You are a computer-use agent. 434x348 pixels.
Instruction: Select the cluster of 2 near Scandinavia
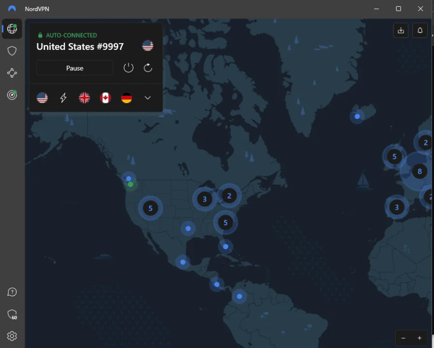tap(425, 143)
